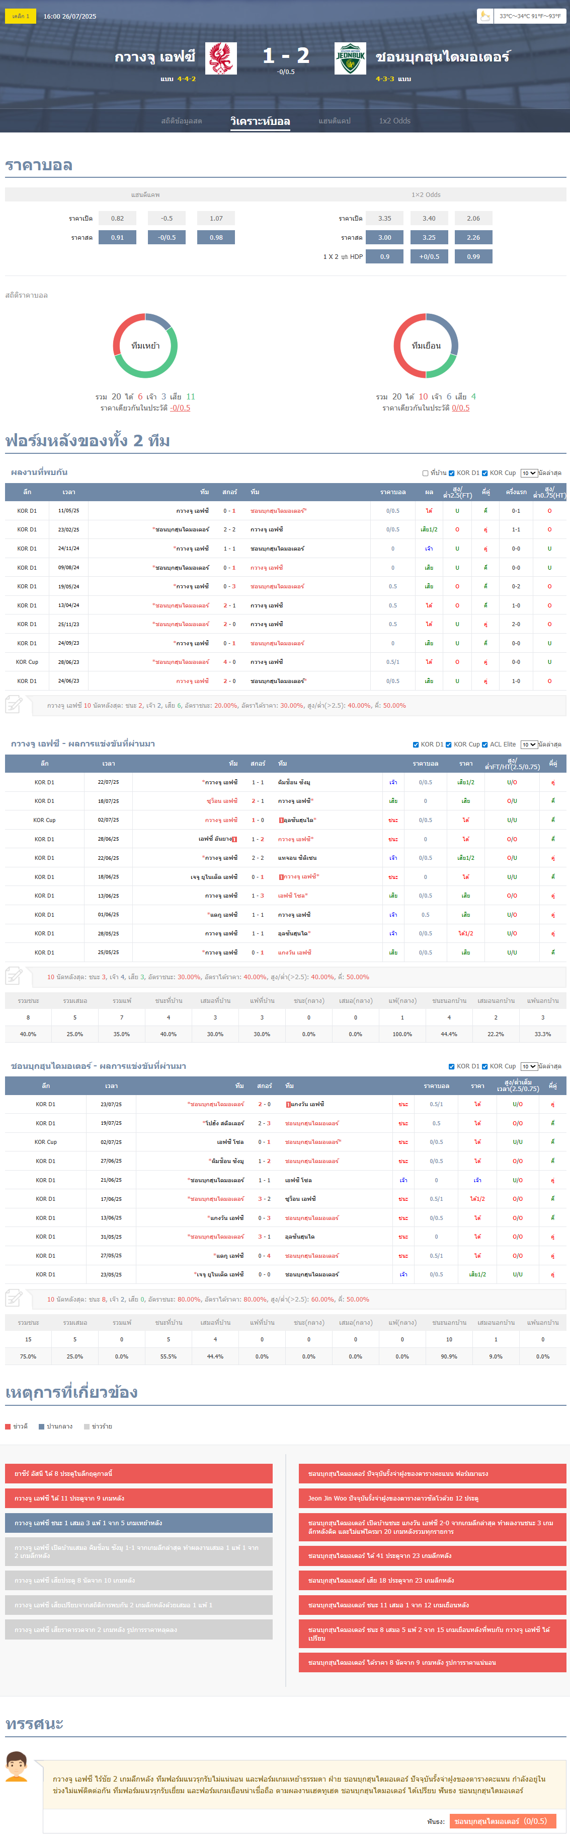Click score 0 - 1 in head-to-head 11/05/25 row
Screen dimensions: 570x1836
pos(229,511)
